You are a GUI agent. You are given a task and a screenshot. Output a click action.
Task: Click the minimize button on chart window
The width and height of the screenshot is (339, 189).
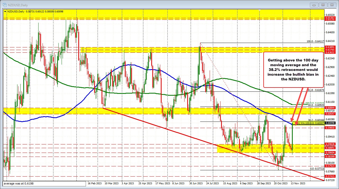[314, 5]
